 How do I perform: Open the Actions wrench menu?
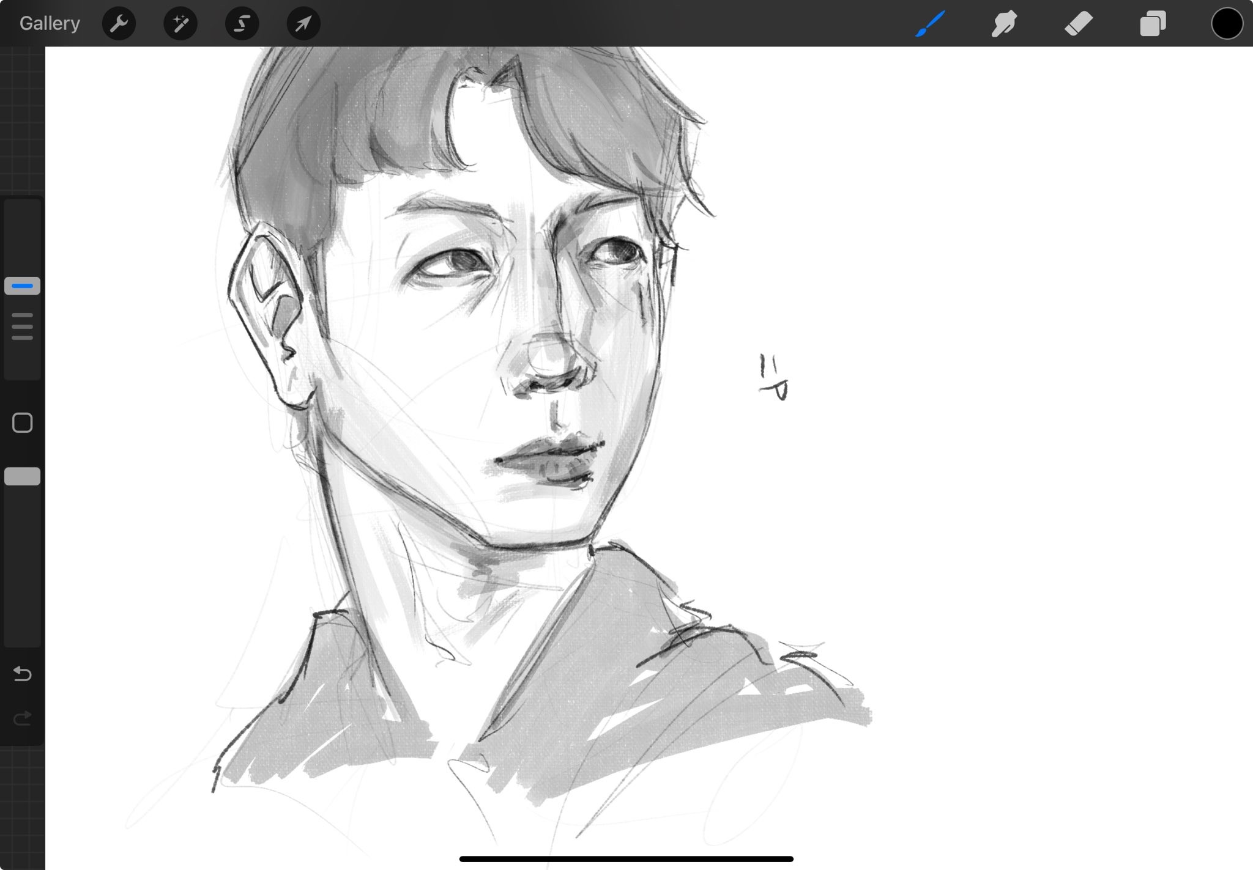click(x=119, y=24)
